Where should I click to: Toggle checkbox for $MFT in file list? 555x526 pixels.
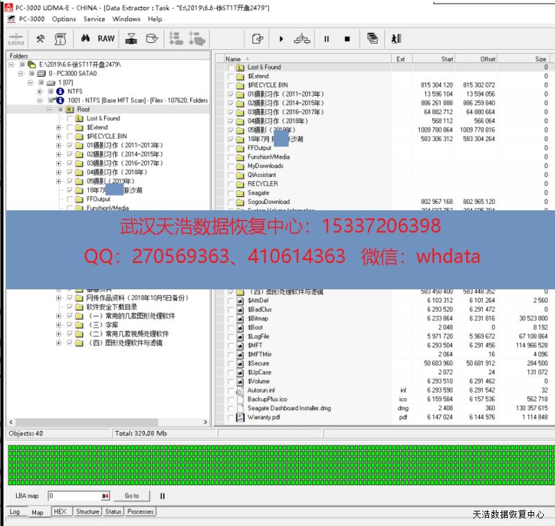pos(231,346)
